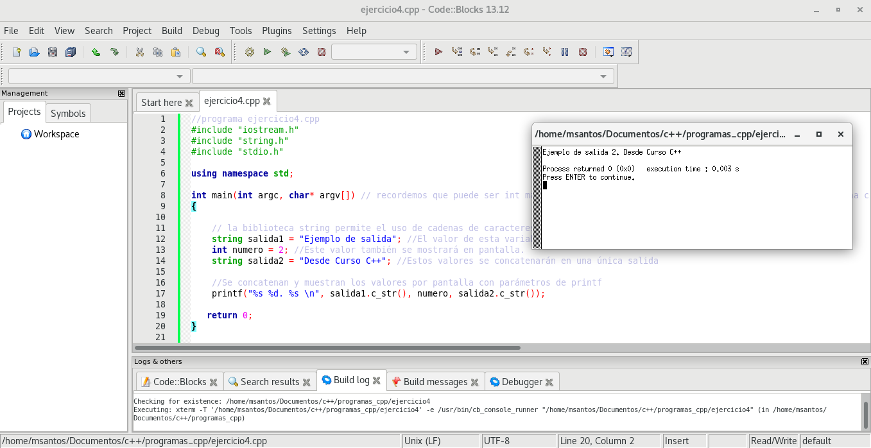Build the project with the gear icon
The width and height of the screenshot is (871, 448).
point(250,52)
